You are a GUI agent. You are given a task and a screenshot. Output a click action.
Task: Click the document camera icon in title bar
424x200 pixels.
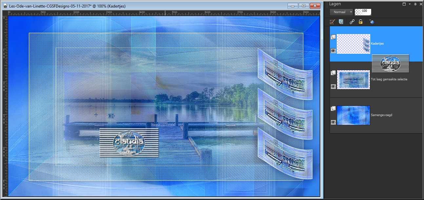click(5, 6)
